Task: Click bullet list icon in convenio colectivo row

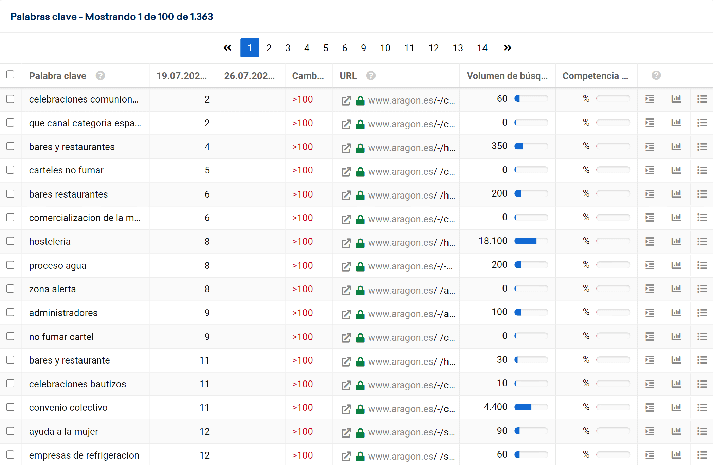Action: 702,407
